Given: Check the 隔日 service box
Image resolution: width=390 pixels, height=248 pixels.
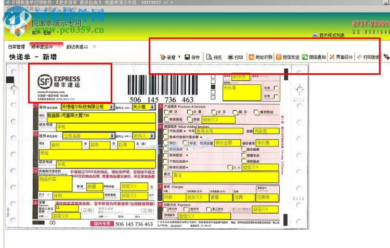Looking at the screenshot, I should pyautogui.click(x=235, y=112).
